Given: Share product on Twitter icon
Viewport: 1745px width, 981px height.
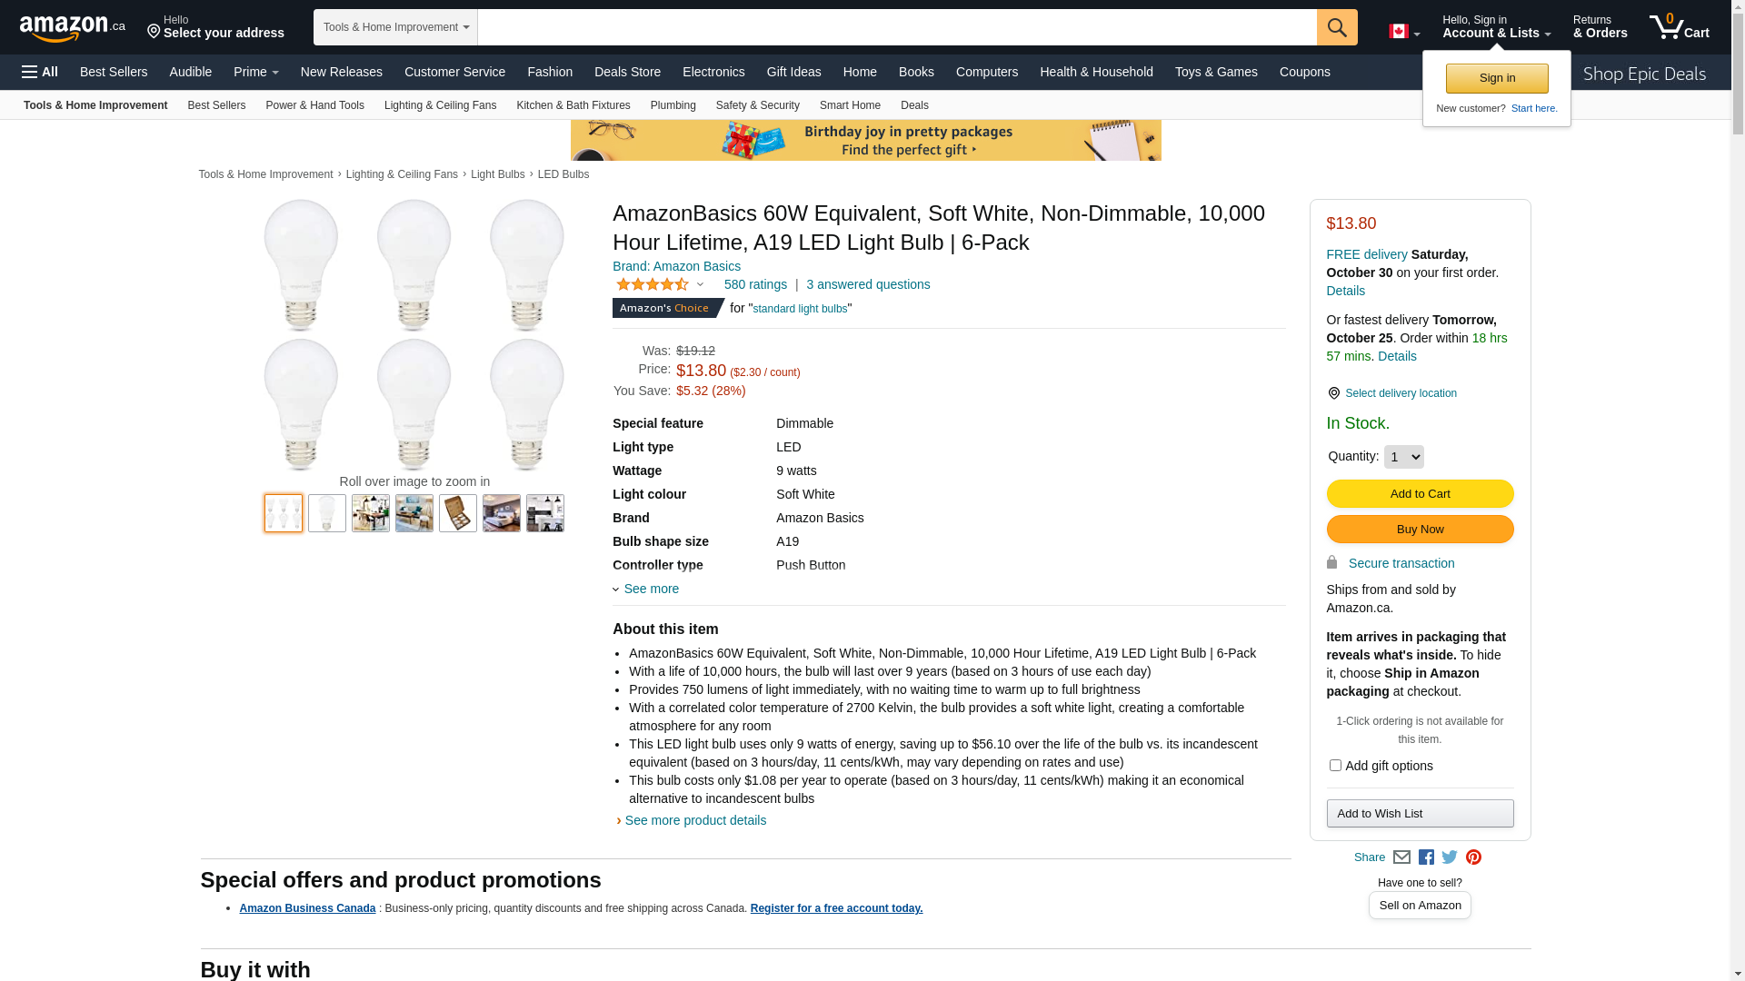Looking at the screenshot, I should (x=1450, y=857).
